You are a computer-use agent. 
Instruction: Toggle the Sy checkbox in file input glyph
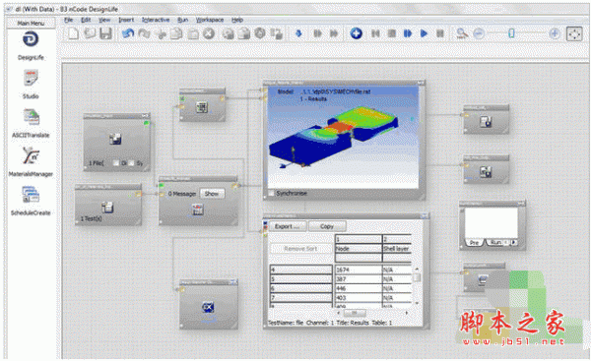click(x=131, y=163)
